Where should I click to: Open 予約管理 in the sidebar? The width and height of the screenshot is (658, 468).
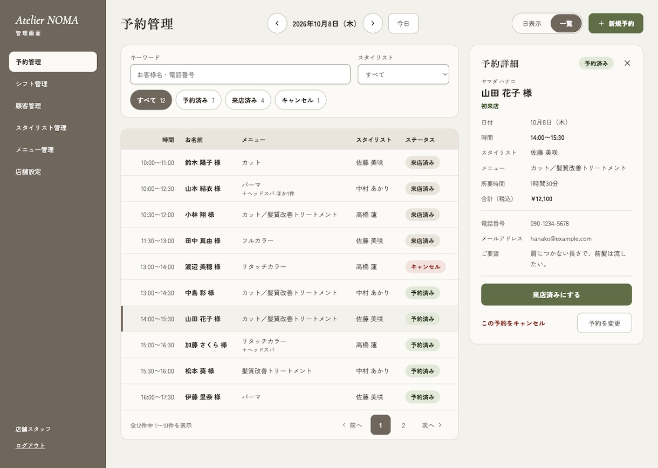pyautogui.click(x=53, y=62)
